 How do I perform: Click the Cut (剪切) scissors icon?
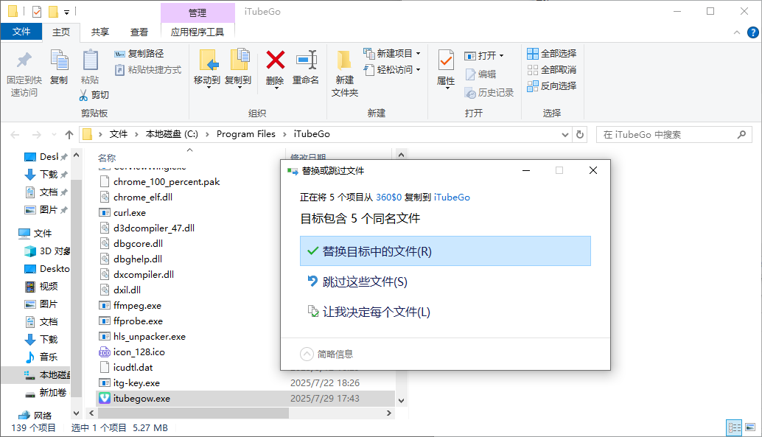[x=83, y=95]
